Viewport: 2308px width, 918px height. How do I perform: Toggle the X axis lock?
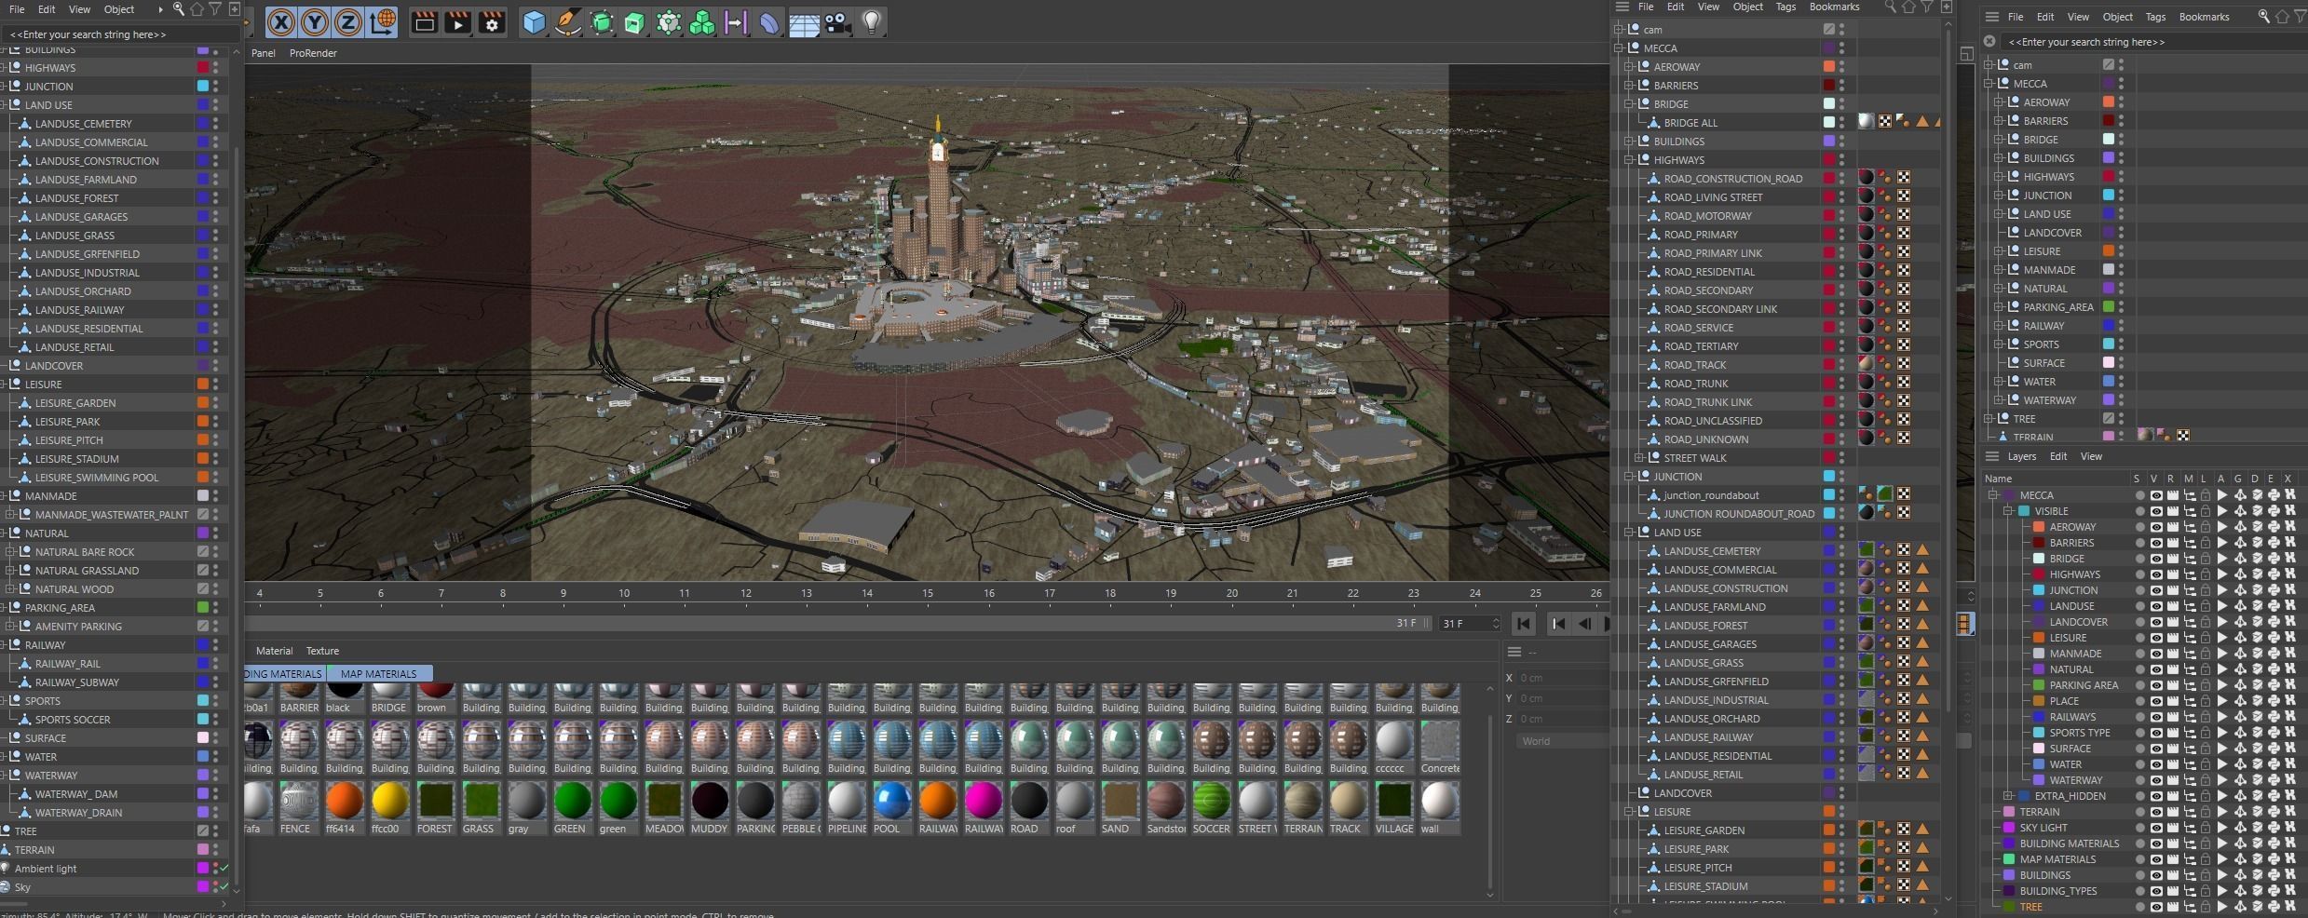pyautogui.click(x=280, y=22)
